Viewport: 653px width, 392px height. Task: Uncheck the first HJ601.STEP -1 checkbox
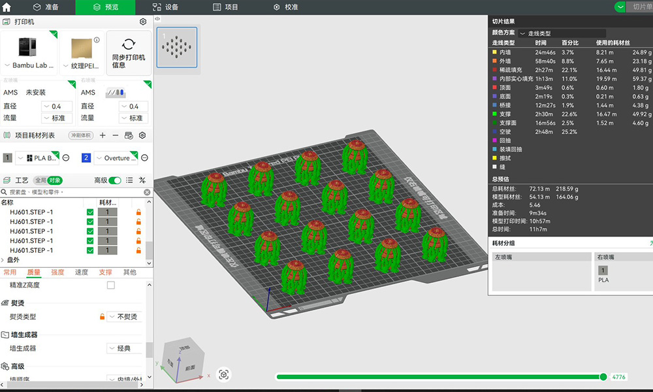click(x=90, y=212)
